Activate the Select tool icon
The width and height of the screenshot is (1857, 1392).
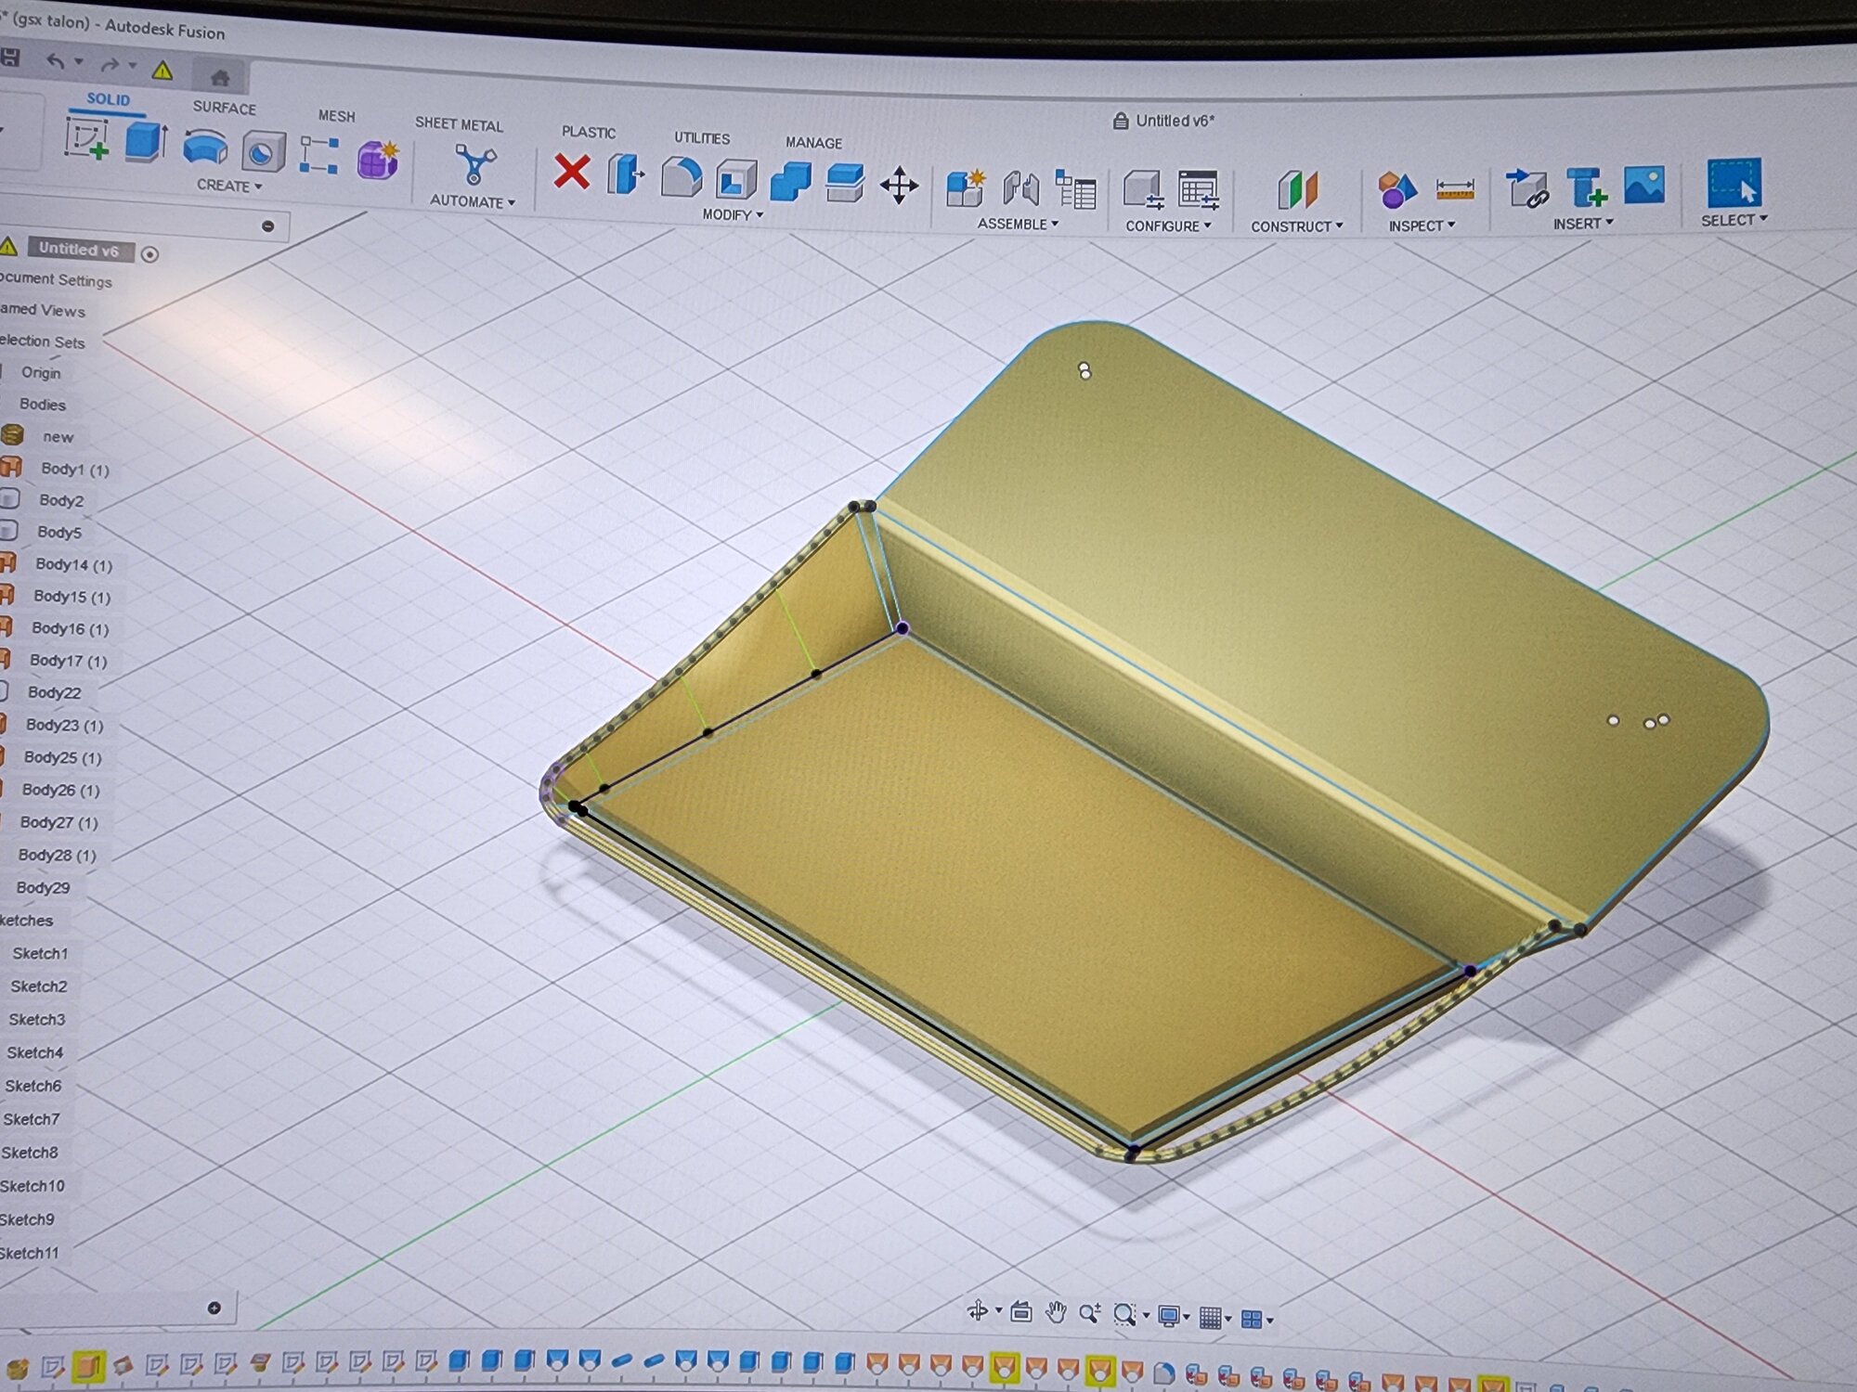[x=1734, y=183]
